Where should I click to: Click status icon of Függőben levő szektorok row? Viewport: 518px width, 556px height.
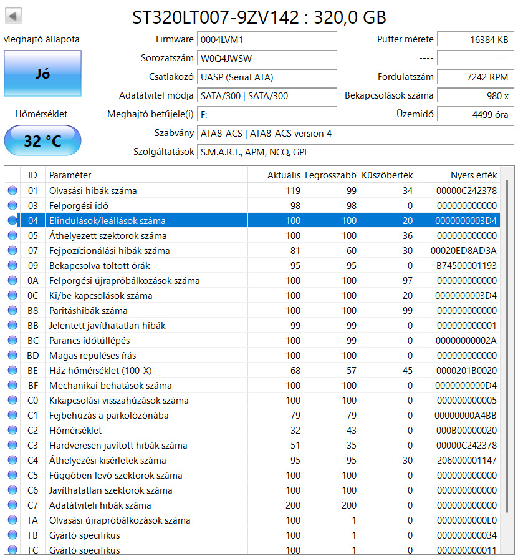[12, 475]
